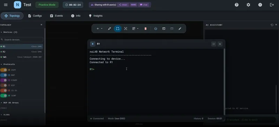279x127 pixels.
Task: Click the alert exclamation icon in header
Action: pyautogui.click(x=260, y=5)
